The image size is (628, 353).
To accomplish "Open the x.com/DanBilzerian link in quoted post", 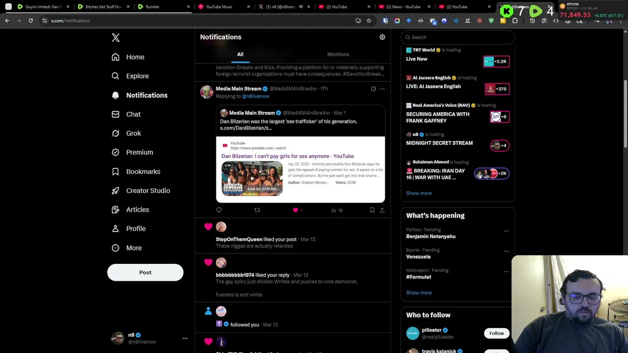I will pos(246,128).
